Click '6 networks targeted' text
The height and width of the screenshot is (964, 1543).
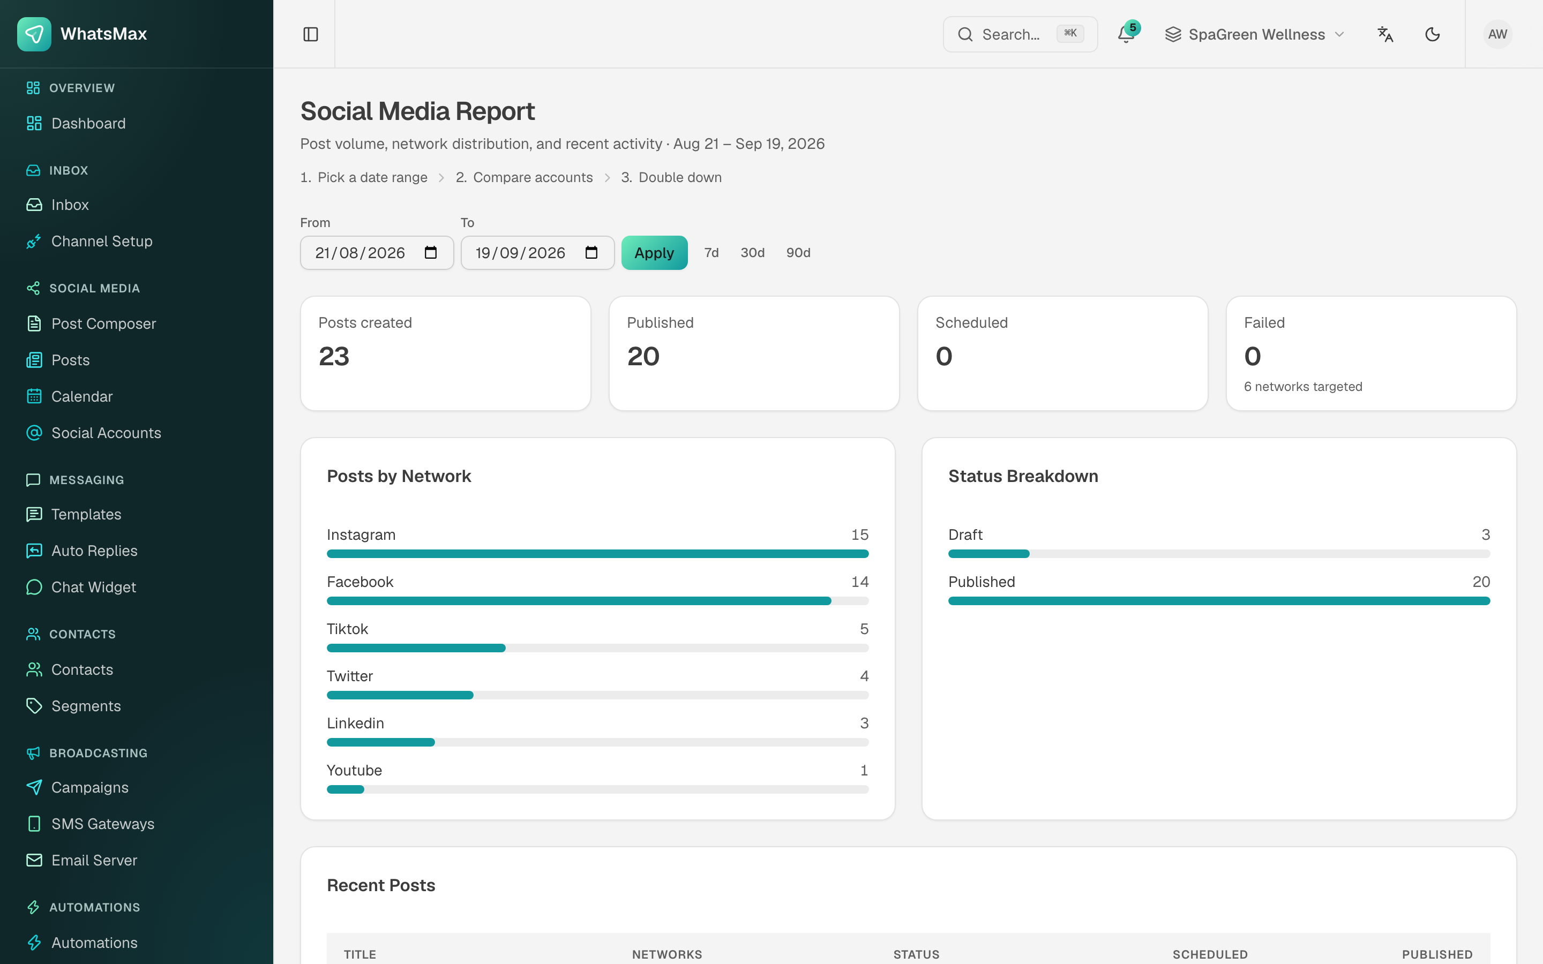coord(1302,386)
